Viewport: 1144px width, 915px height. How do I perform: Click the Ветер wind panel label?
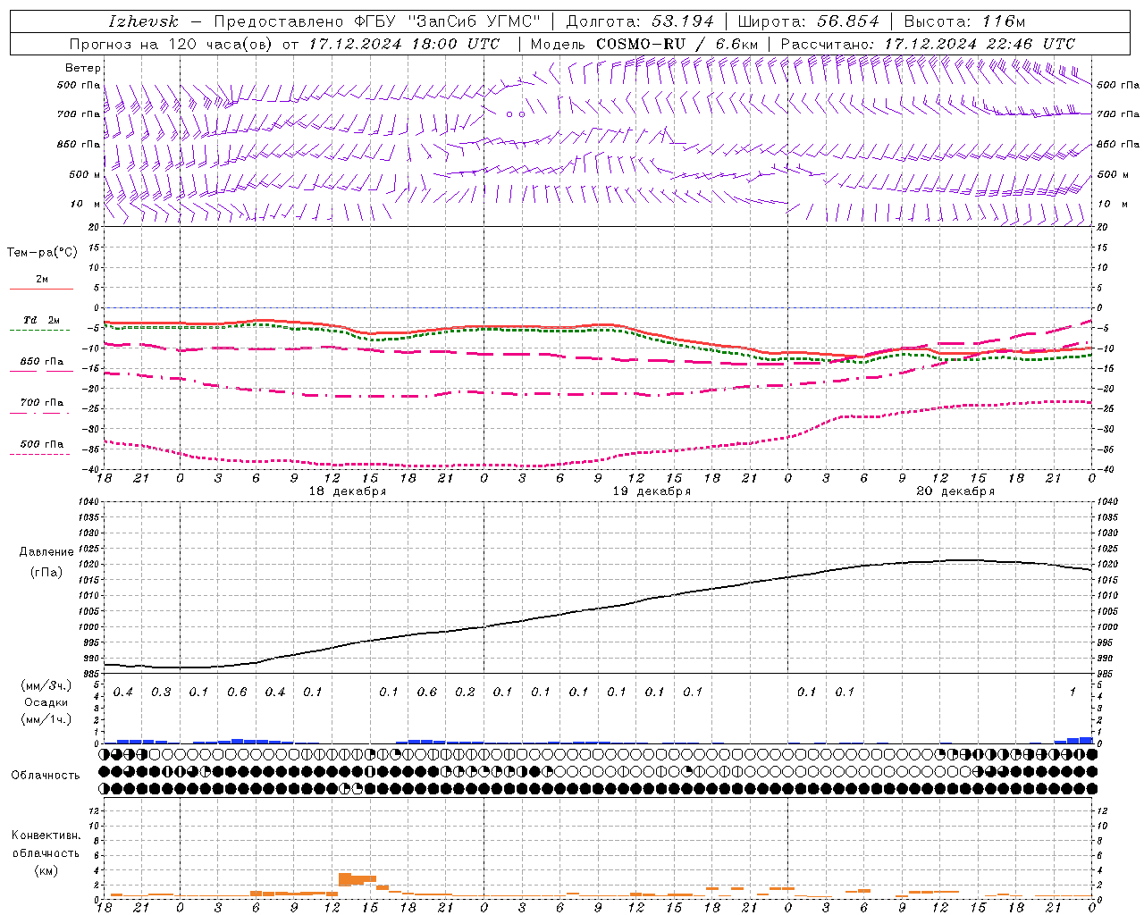coord(82,68)
